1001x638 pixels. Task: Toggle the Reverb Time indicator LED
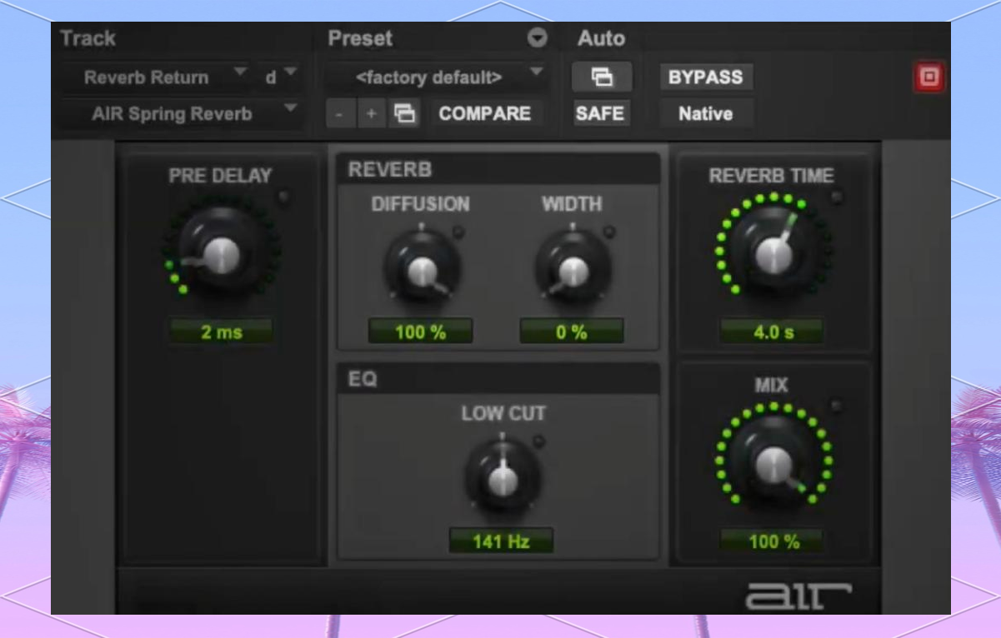tap(836, 197)
